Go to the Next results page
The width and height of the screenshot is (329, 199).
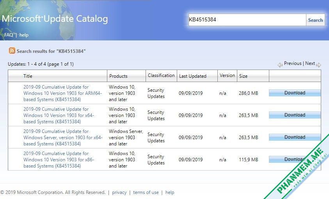click(310, 63)
